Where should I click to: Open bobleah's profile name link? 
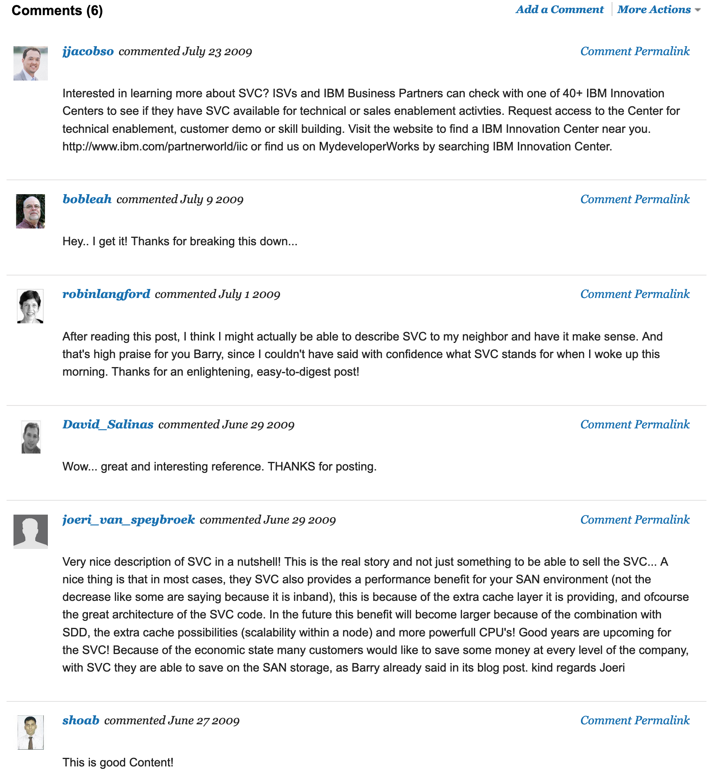tap(87, 199)
